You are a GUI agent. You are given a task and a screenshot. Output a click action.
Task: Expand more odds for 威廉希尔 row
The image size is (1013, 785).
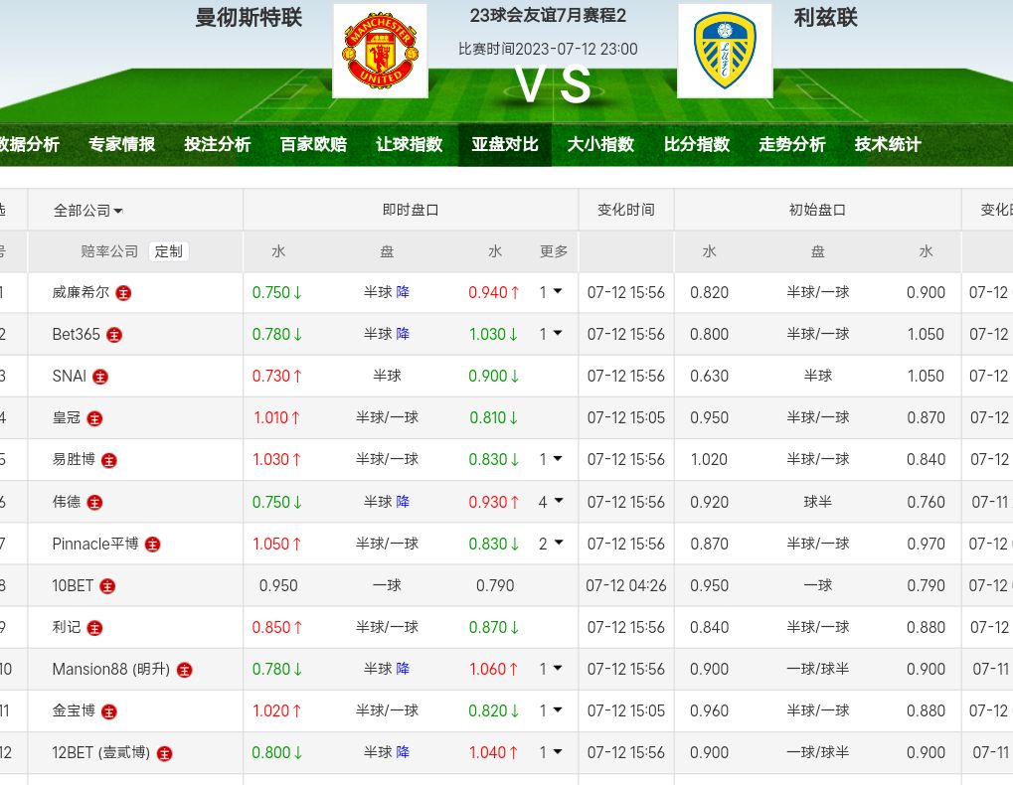click(x=551, y=292)
